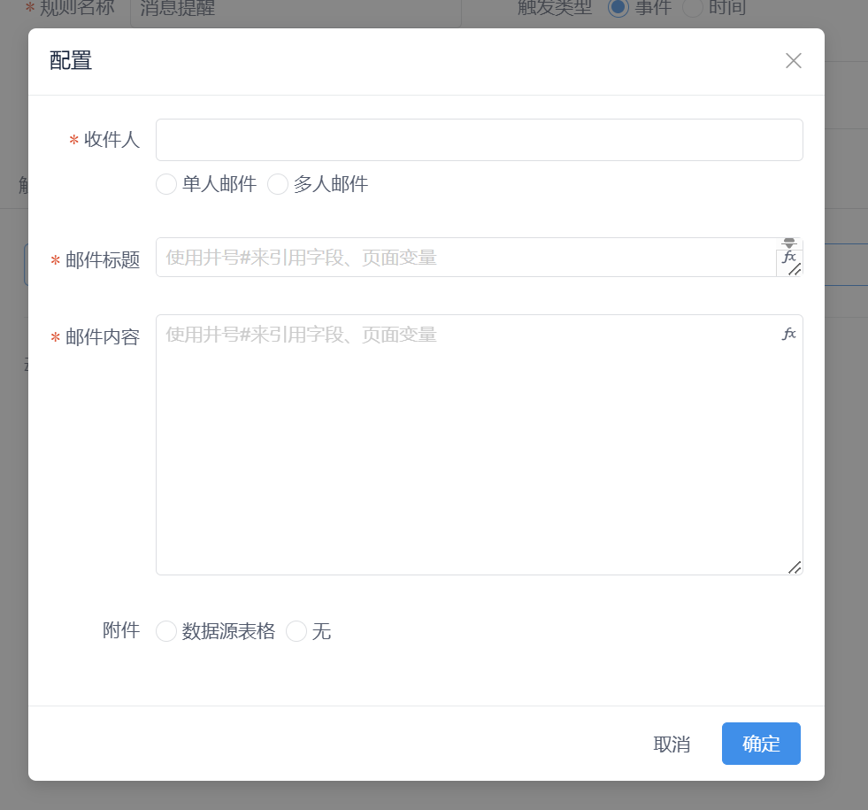
Task: Click the 收件人 recipient input field
Action: tap(480, 140)
